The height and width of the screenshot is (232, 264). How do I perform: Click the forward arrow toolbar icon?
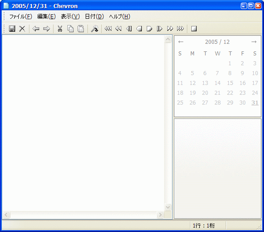[x=46, y=29]
